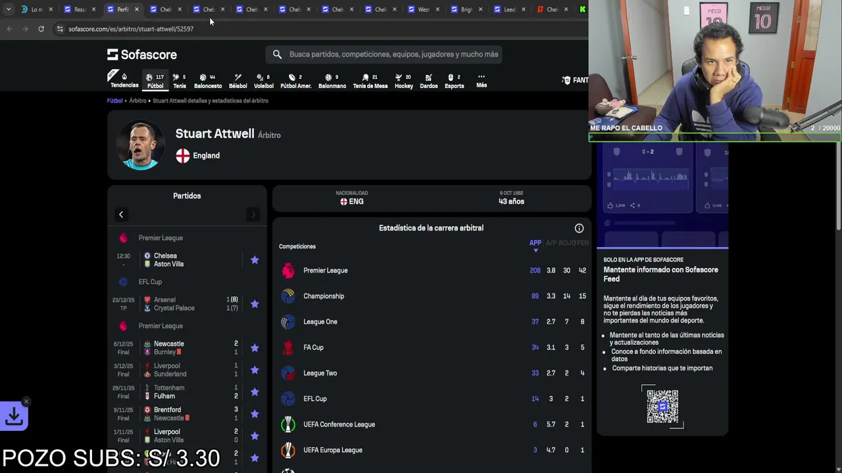Open the Dardos sport section
Viewport: 842px width, 473px height.
(429, 81)
